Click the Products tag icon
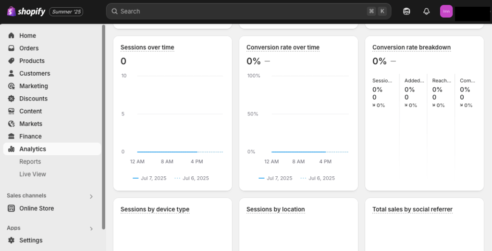492x251 pixels. (12, 60)
